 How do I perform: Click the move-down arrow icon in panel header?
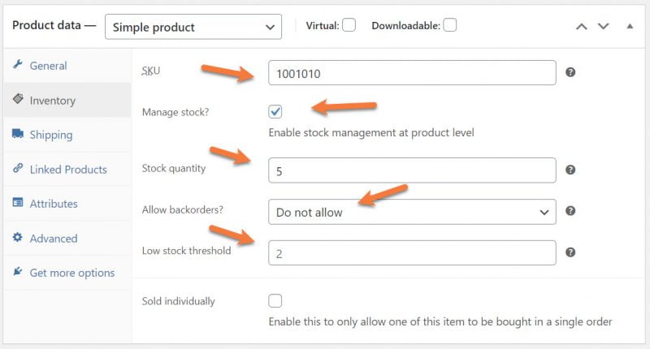click(603, 26)
